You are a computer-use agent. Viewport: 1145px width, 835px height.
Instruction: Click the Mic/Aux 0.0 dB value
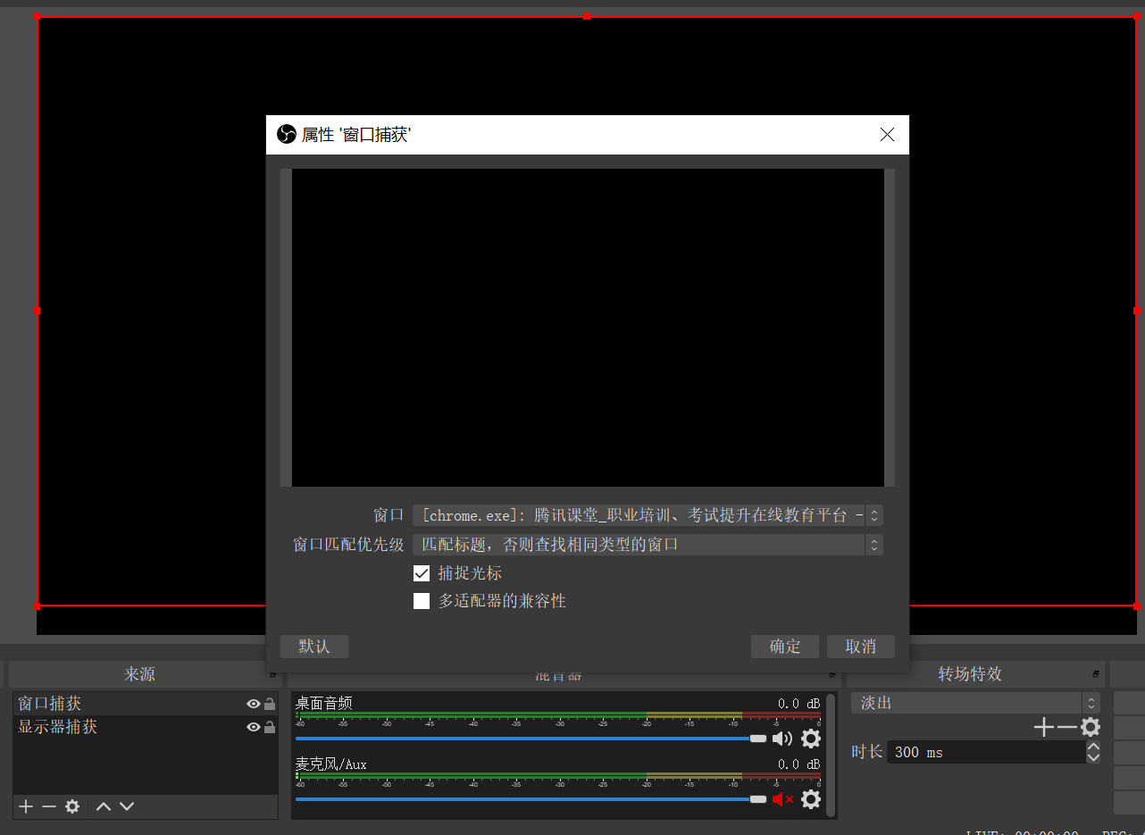798,764
